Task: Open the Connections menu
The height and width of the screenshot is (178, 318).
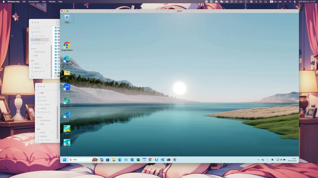Action: click(x=34, y=2)
